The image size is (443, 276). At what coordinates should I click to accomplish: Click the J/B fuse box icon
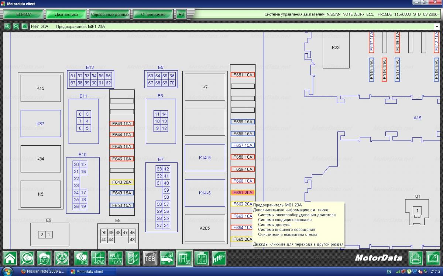click(x=184, y=258)
